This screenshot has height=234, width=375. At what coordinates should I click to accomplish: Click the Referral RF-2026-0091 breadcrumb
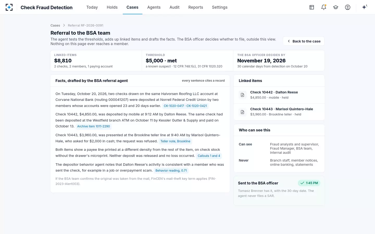tap(86, 25)
